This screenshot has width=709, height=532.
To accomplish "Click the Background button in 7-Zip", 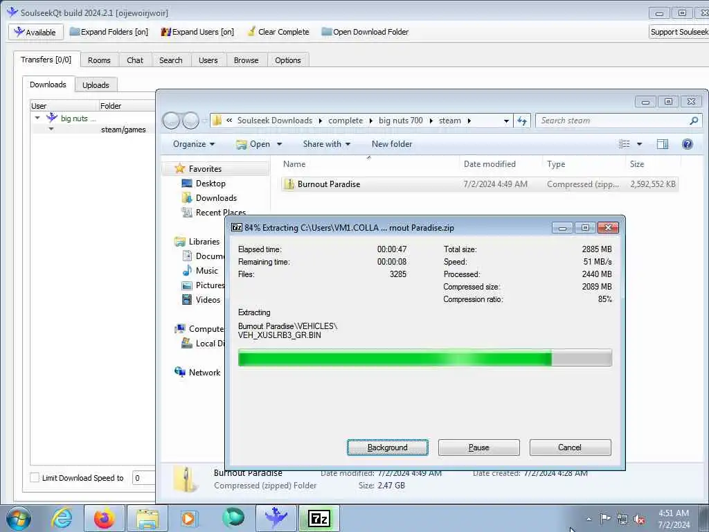I will pyautogui.click(x=388, y=447).
